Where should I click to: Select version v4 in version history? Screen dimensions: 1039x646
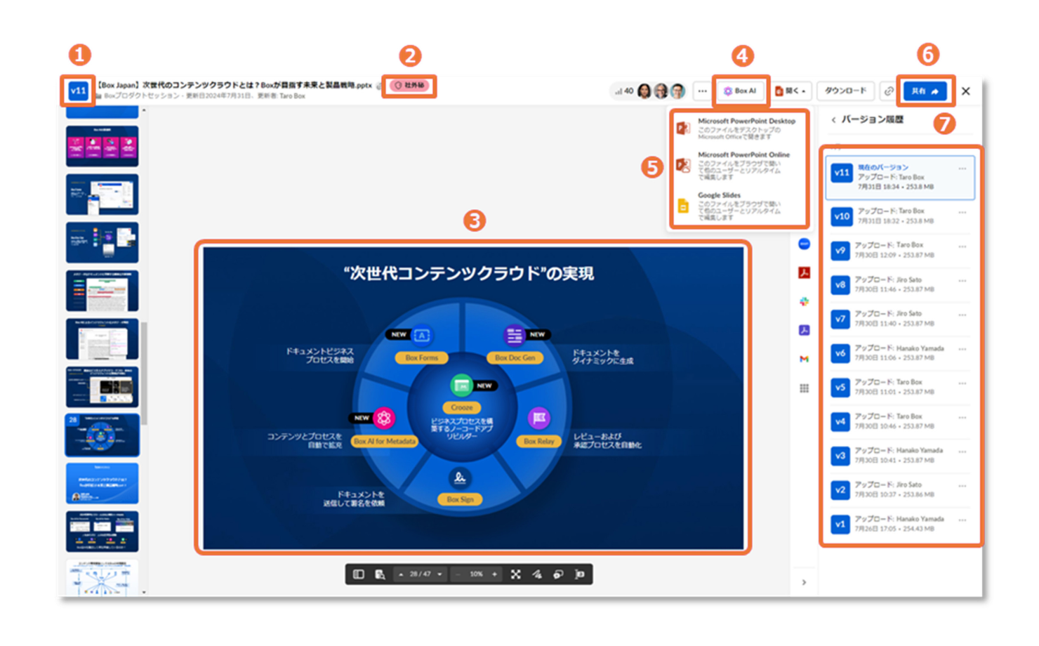901,421
